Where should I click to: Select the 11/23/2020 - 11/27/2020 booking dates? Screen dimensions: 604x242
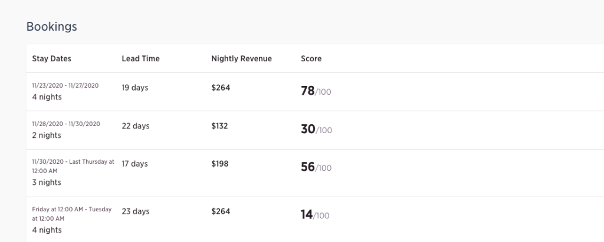65,85
